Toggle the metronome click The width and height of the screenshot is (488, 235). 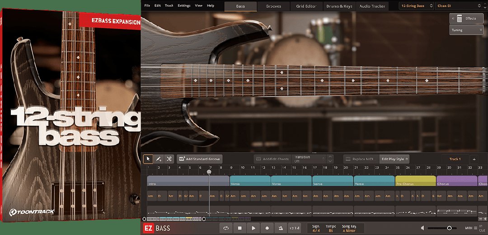click(281, 229)
